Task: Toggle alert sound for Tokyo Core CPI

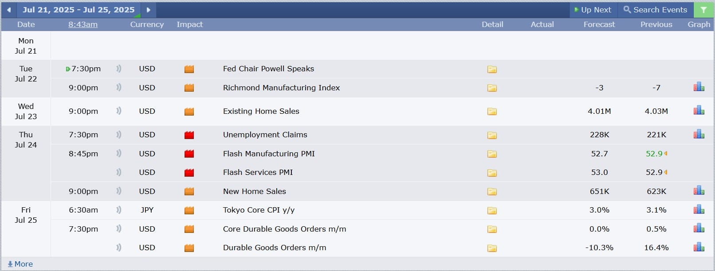Action: click(x=118, y=210)
